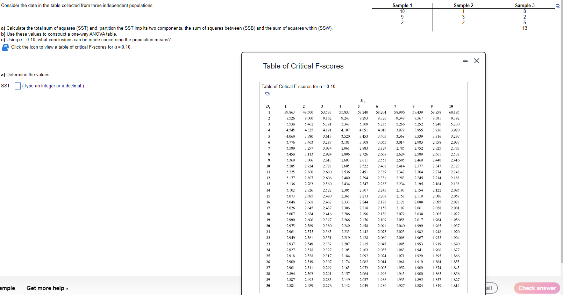The width and height of the screenshot is (563, 295).
Task: Click F-score 1.819 in row 30
Action: click(x=455, y=286)
